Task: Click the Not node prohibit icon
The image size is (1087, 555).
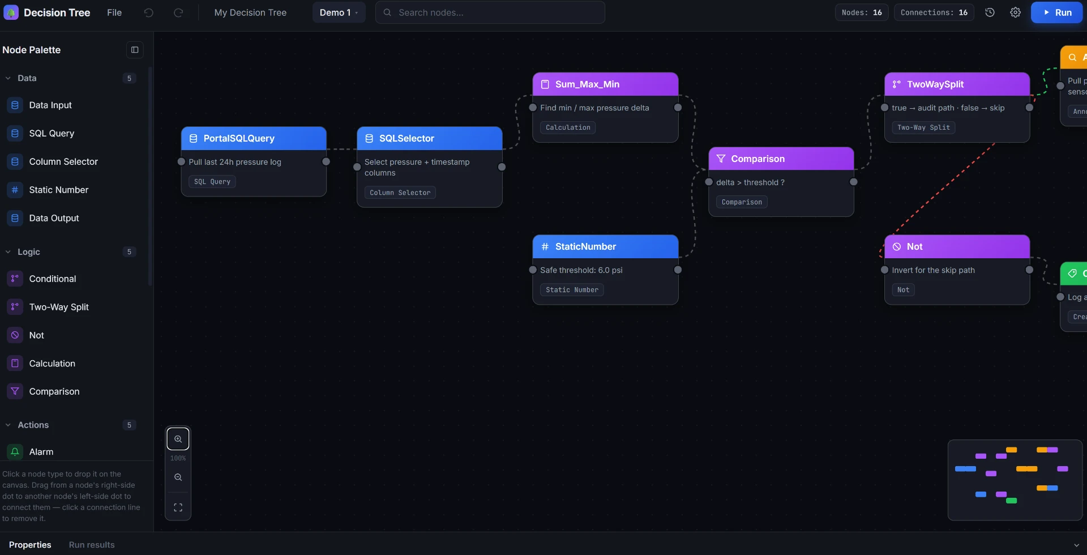Action: [x=897, y=247]
